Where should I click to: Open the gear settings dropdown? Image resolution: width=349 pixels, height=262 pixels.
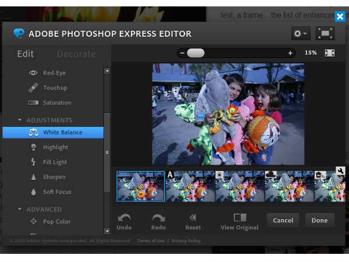tap(301, 33)
